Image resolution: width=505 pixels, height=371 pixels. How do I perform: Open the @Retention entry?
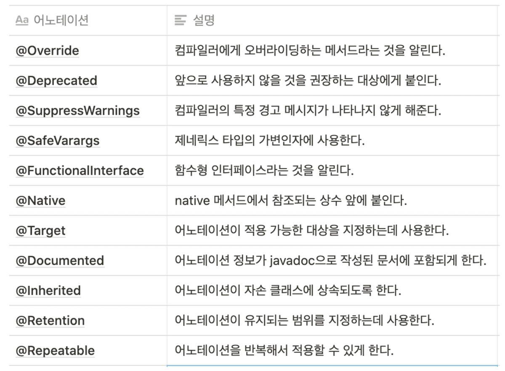click(x=50, y=321)
